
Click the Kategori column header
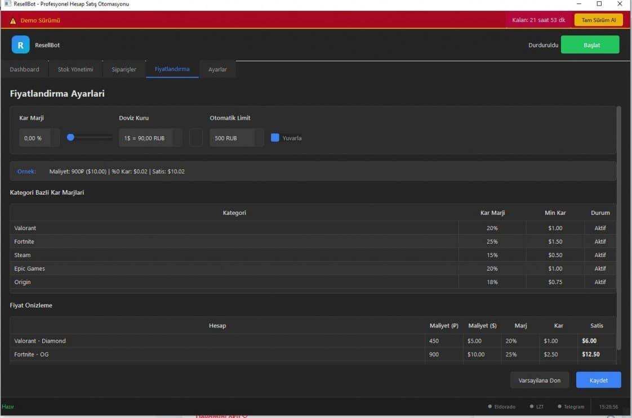(x=234, y=213)
